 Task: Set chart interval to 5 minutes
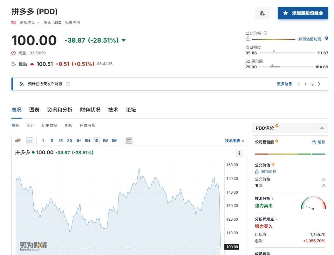pyautogui.click(x=52, y=141)
